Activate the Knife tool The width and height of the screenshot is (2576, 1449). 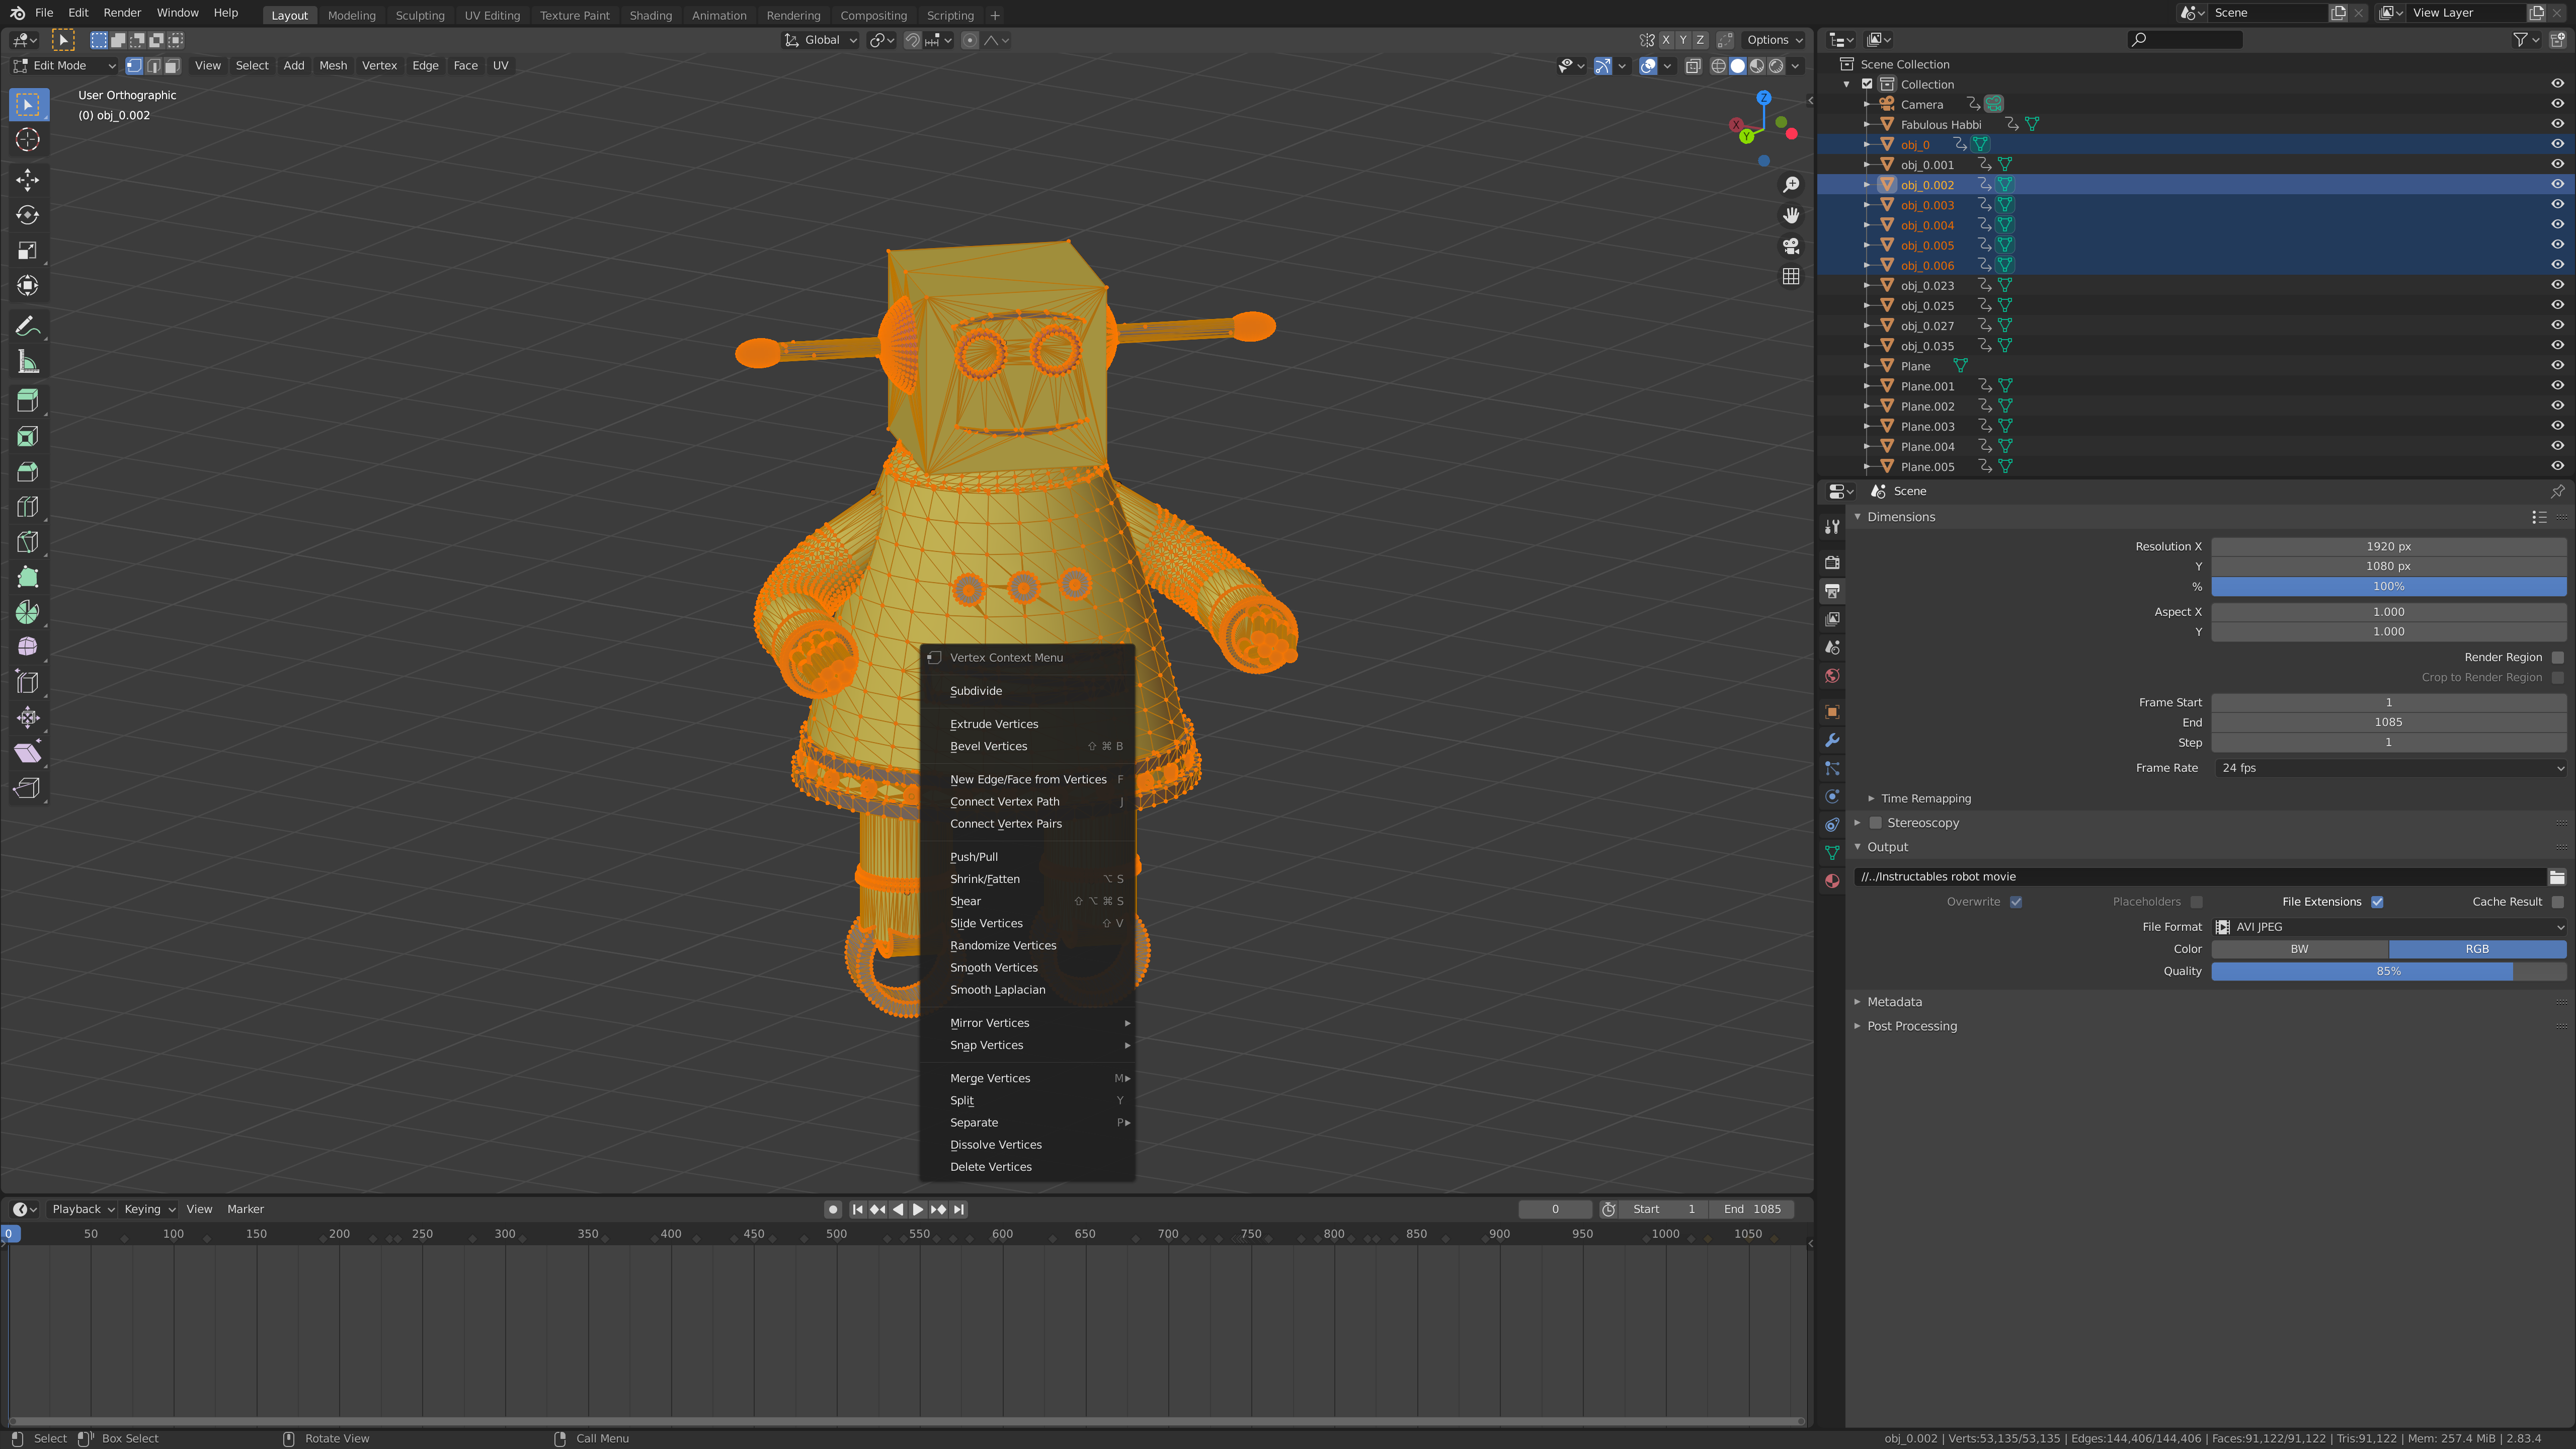(x=28, y=541)
